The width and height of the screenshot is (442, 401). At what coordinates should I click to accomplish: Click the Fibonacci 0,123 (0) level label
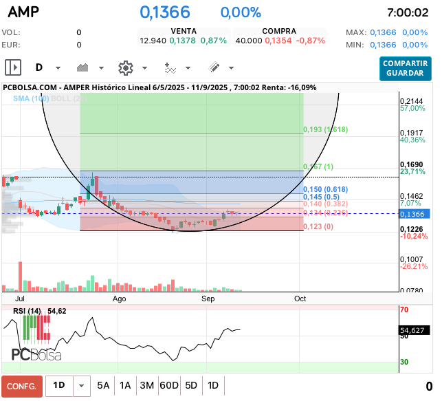click(x=318, y=226)
